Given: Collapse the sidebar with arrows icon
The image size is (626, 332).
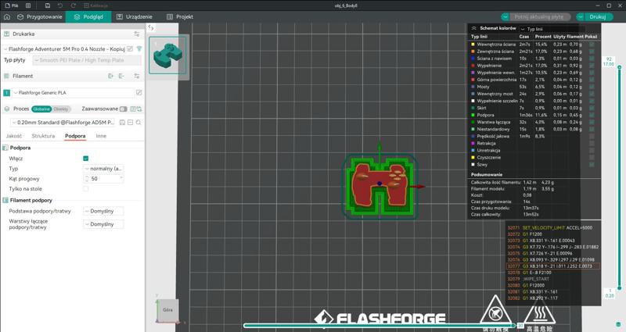Looking at the screenshot, I should pyautogui.click(x=151, y=27).
